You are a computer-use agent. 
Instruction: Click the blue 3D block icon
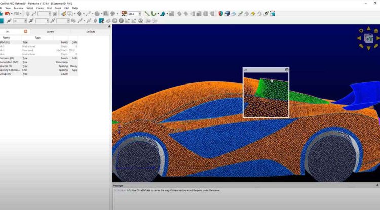pos(227,14)
